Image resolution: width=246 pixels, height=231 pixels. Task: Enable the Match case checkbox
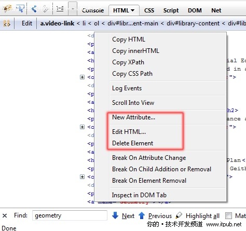(x=228, y=216)
